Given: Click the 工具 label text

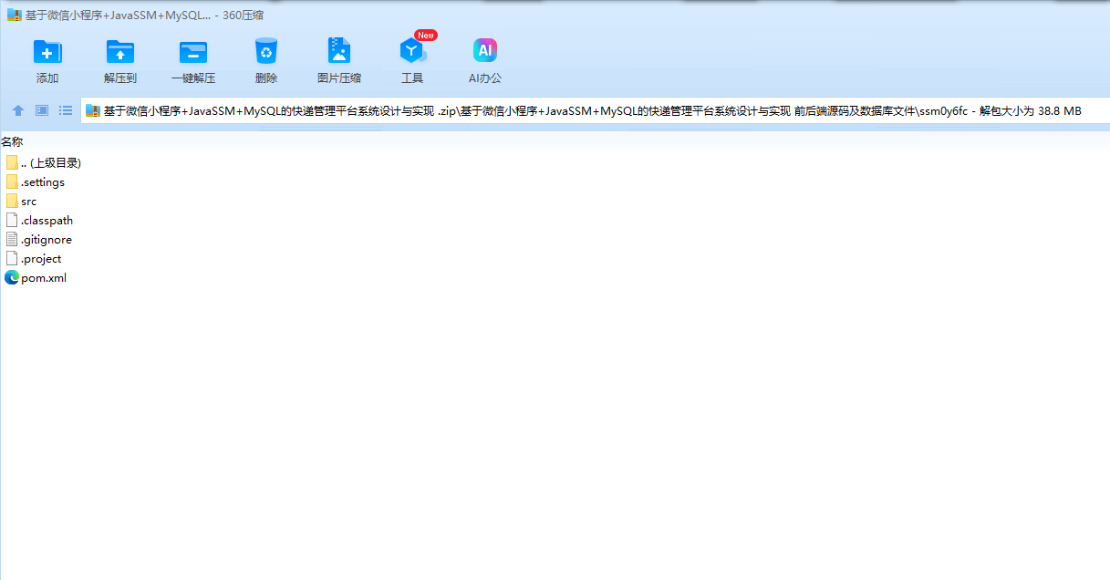Looking at the screenshot, I should coord(412,78).
